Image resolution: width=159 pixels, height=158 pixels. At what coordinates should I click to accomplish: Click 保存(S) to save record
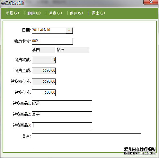76,13
